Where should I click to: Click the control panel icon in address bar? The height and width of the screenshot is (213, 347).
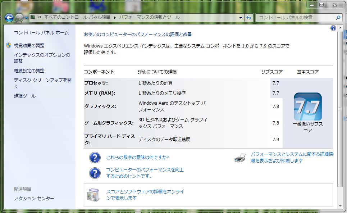(33, 17)
